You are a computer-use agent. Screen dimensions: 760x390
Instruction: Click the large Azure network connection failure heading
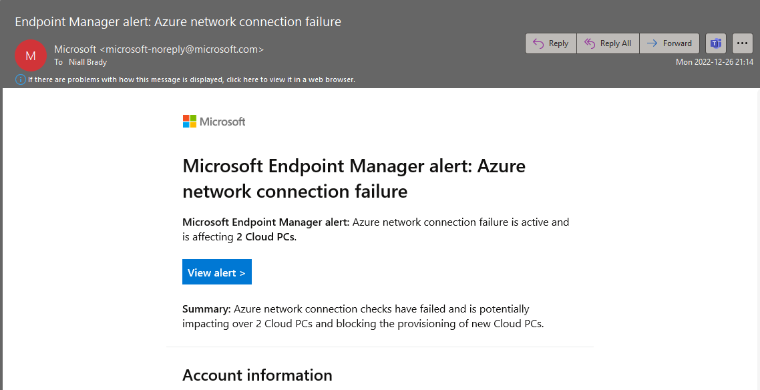click(x=354, y=178)
